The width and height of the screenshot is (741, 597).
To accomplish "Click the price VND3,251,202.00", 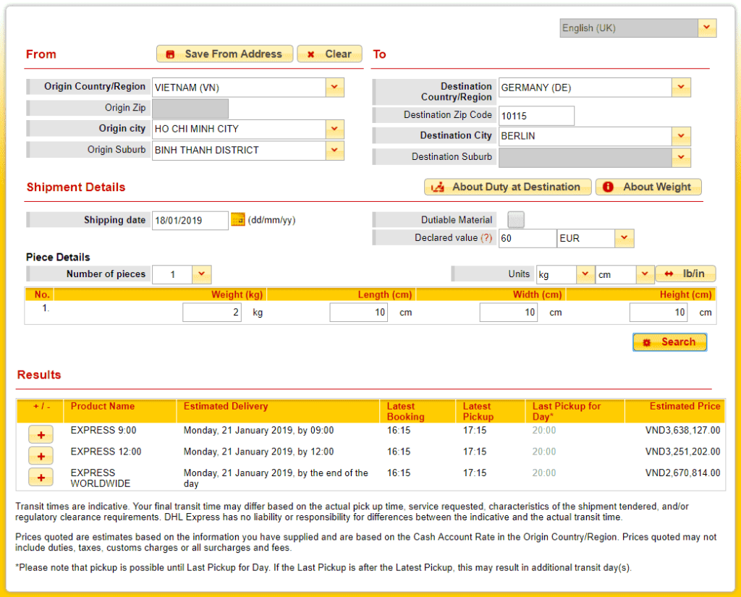I will 682,452.
